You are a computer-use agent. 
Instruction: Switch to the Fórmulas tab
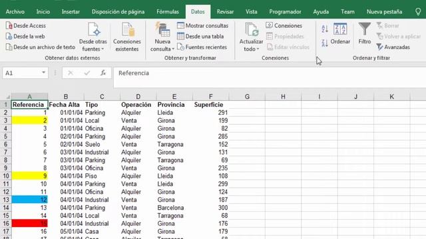coord(168,12)
